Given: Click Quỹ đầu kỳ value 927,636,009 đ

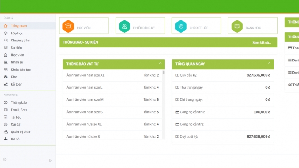Looking at the screenshot, I should point(258,75).
